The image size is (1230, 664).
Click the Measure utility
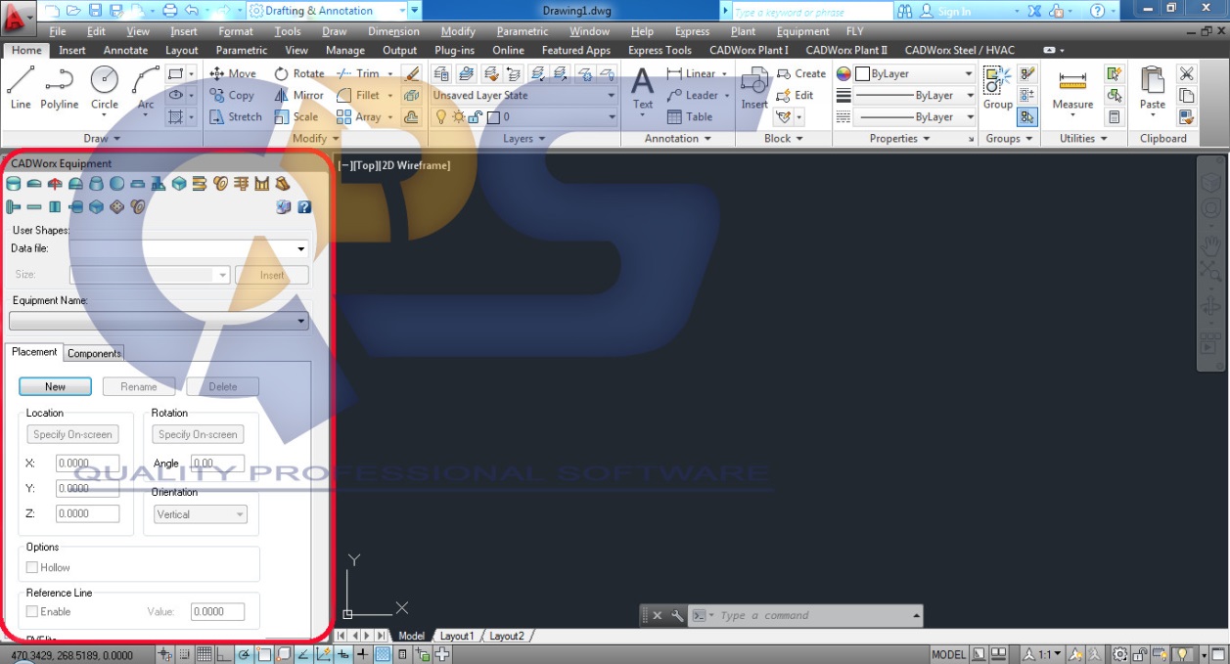[1072, 90]
